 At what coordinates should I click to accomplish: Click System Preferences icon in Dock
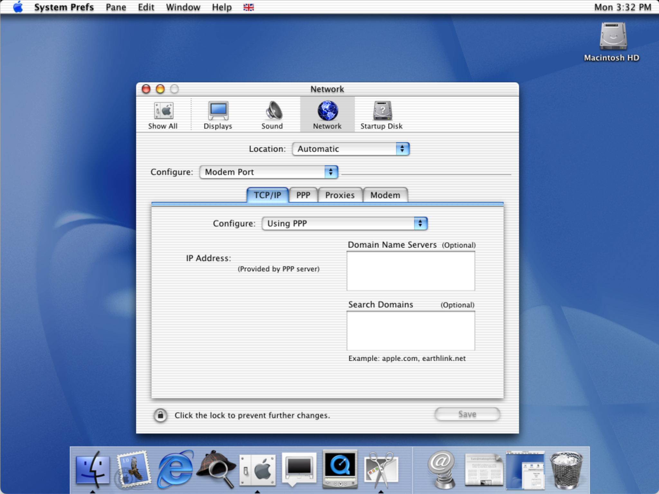pyautogui.click(x=257, y=470)
